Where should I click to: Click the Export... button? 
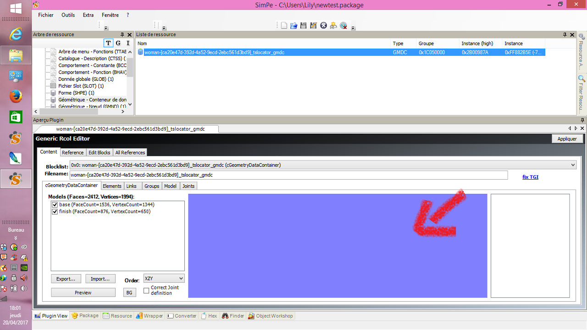[x=66, y=279]
